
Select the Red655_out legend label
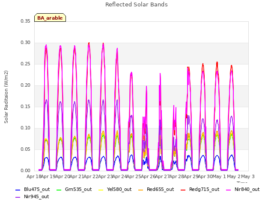[161, 190]
